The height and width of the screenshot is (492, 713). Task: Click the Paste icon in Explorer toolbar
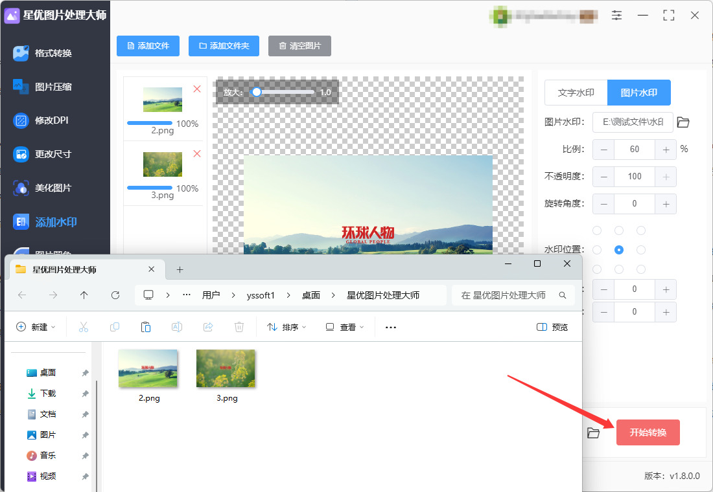tap(145, 327)
